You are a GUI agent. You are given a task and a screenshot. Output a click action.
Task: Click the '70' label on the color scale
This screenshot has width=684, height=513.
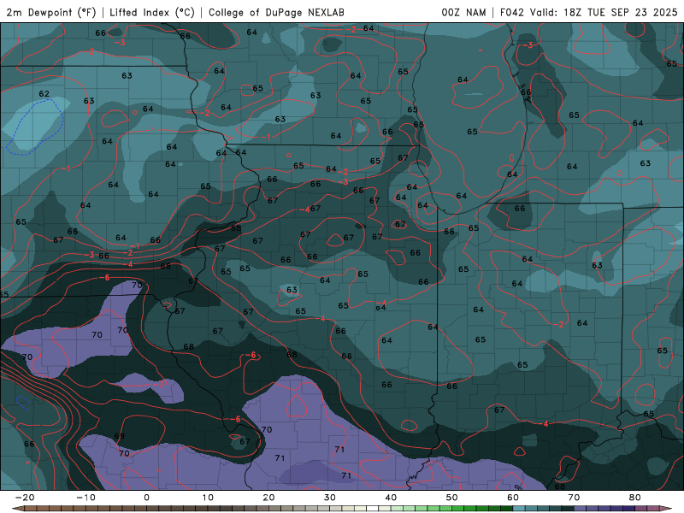coord(574,498)
